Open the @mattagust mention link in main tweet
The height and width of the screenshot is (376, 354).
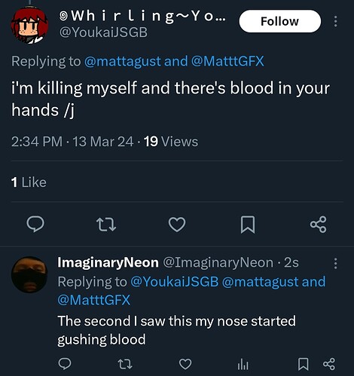123,61
